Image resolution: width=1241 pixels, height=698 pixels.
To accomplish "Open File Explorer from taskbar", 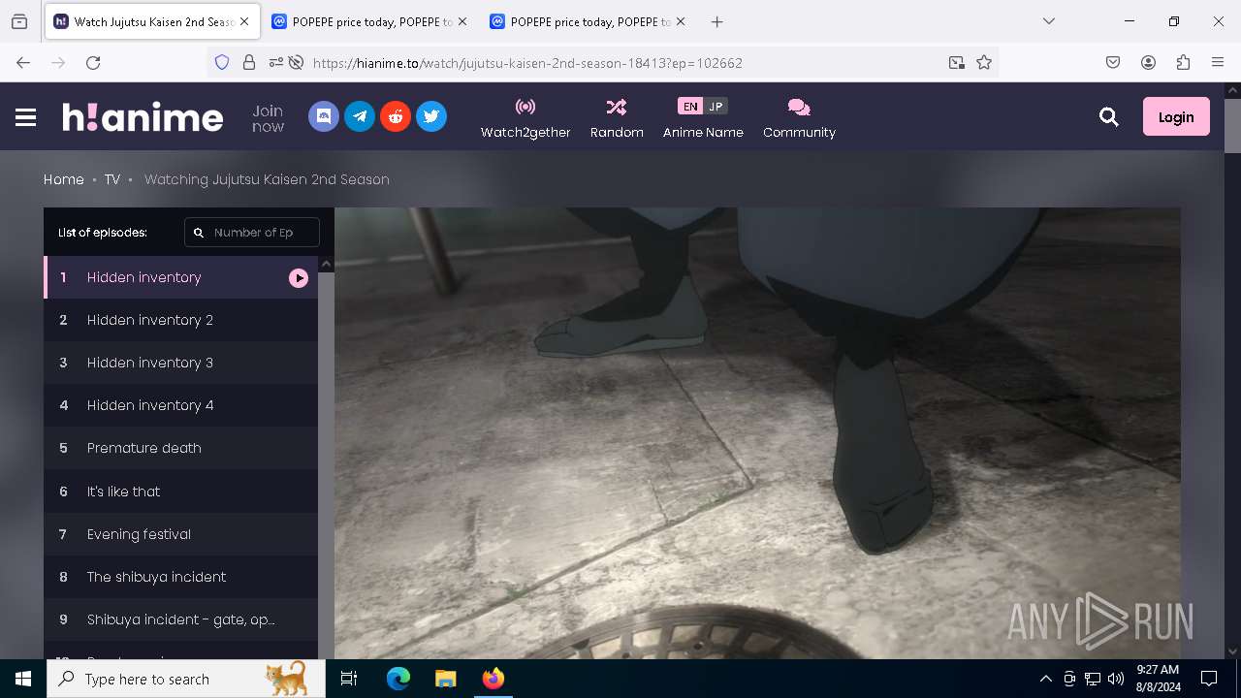I will click(445, 679).
